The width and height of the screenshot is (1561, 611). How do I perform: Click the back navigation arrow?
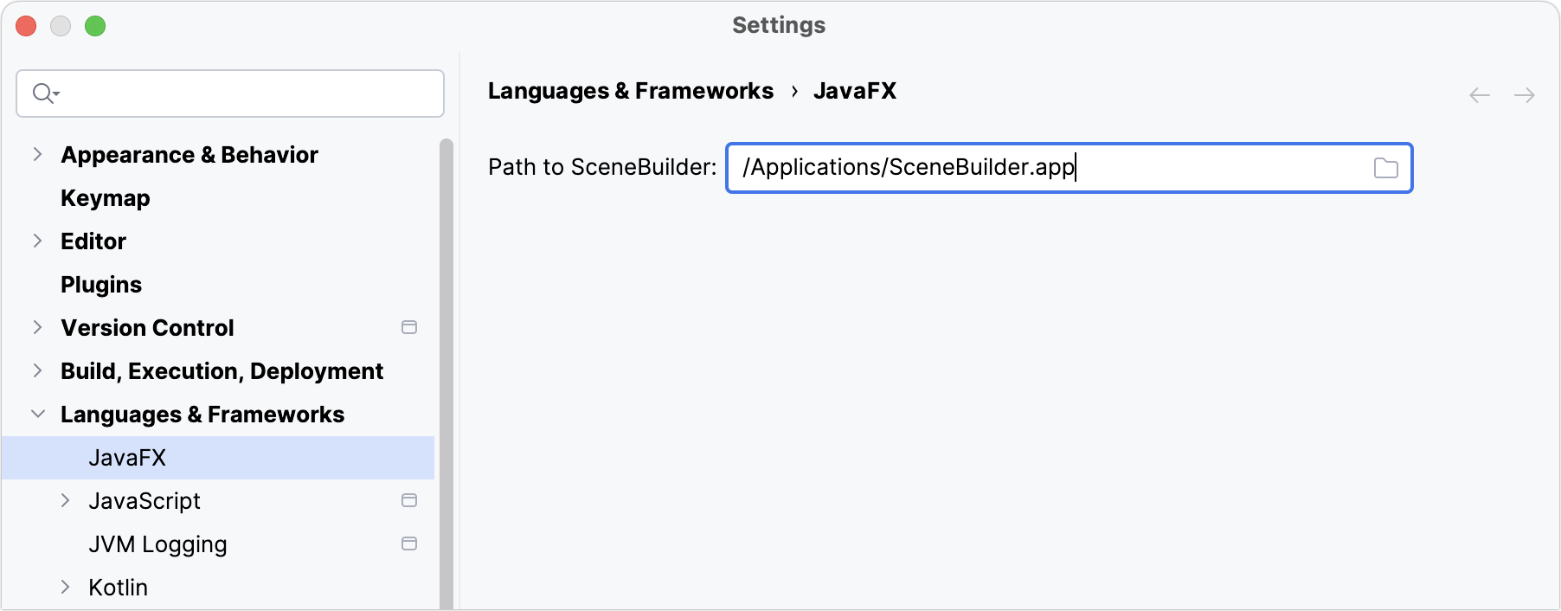pyautogui.click(x=1479, y=95)
